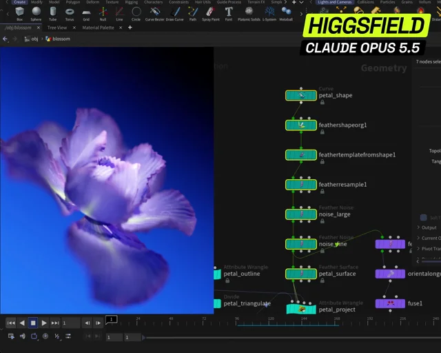Close the Material Palette pane tab
This screenshot has width=441, height=353.
click(121, 28)
